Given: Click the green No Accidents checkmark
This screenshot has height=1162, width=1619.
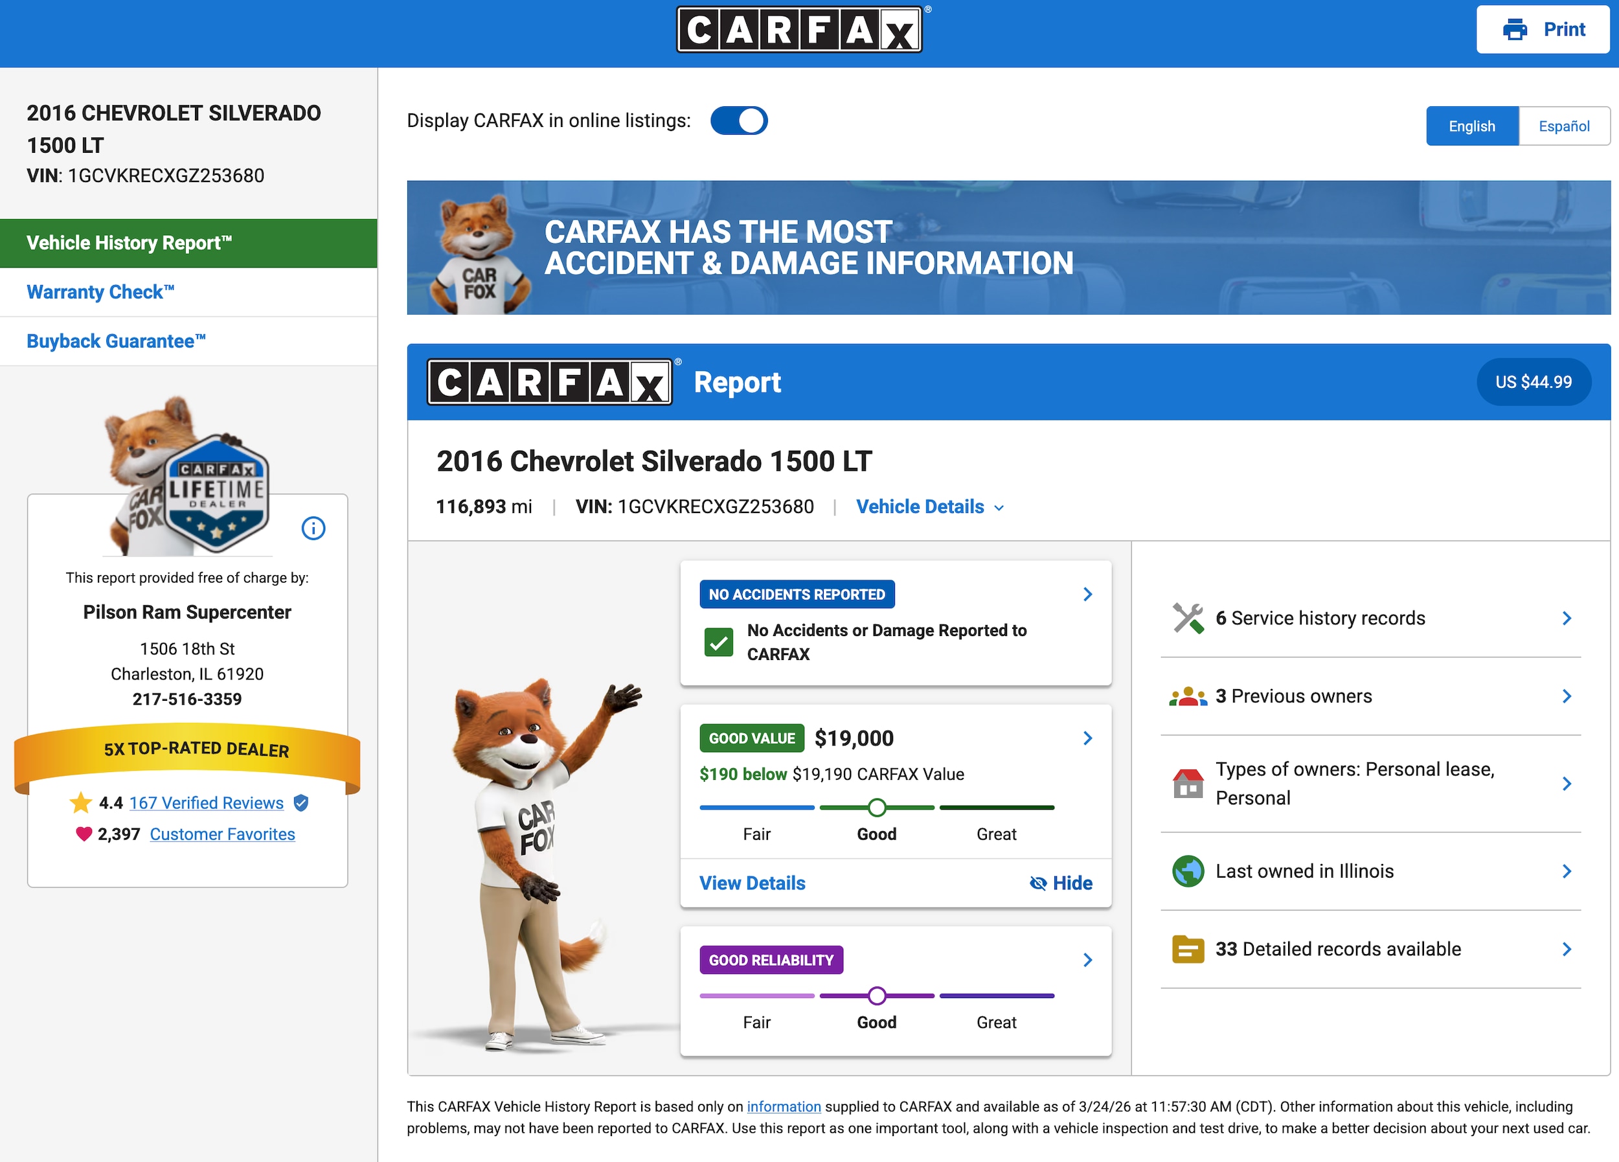Looking at the screenshot, I should (720, 641).
